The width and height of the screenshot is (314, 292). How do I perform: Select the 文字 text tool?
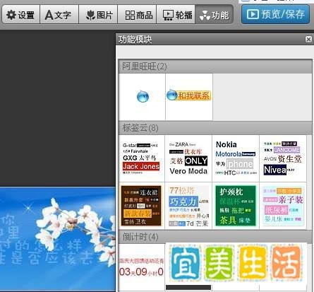pos(59,14)
